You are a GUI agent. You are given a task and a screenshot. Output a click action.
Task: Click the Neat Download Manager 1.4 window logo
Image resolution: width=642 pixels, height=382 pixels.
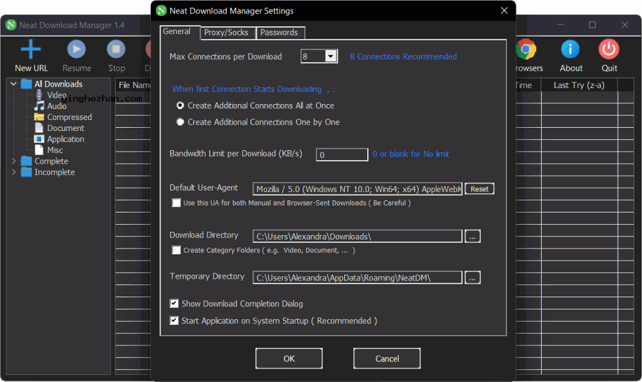coord(11,25)
